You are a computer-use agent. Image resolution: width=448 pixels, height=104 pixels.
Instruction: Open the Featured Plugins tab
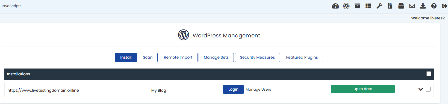[x=302, y=57]
